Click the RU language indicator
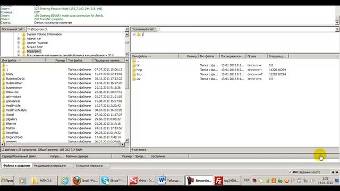Image resolution: width=340 pixels, height=191 pixels. [x=246, y=180]
